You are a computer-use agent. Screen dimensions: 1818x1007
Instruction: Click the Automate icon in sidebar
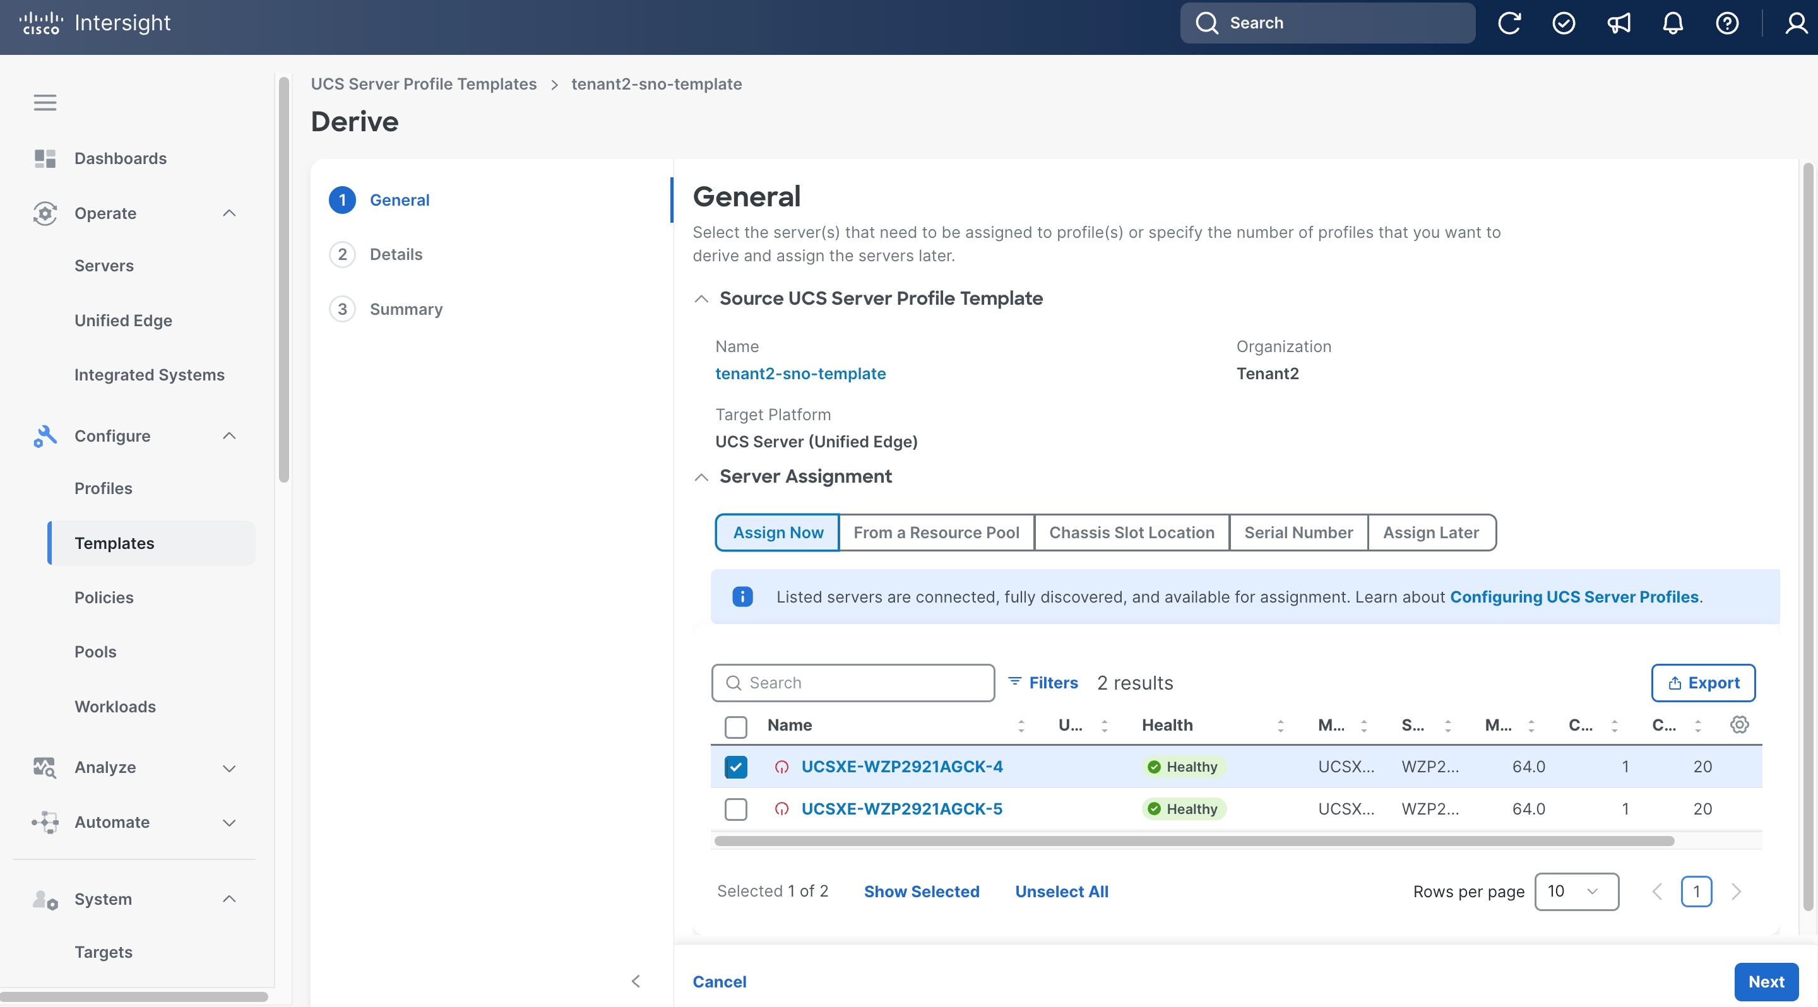coord(45,822)
